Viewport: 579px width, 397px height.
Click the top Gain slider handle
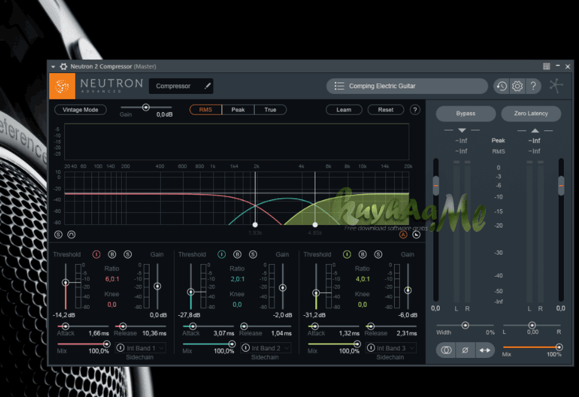click(x=146, y=107)
